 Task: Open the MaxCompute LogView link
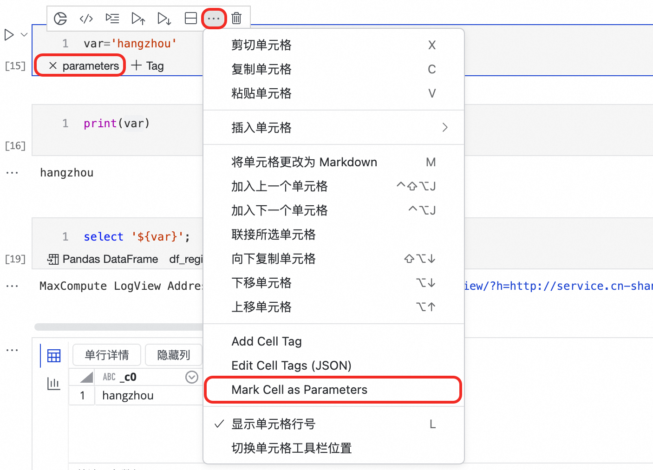click(559, 286)
